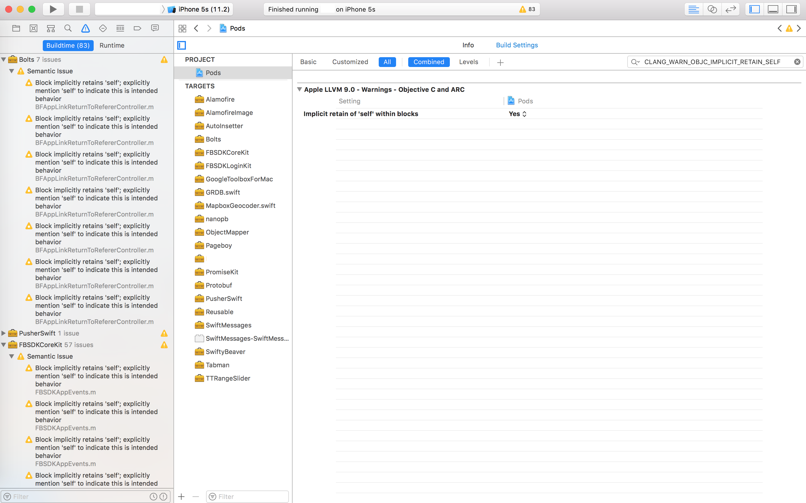Collapse the FBSDKCoreKit issues group
806x503 pixels.
pyautogui.click(x=4, y=345)
